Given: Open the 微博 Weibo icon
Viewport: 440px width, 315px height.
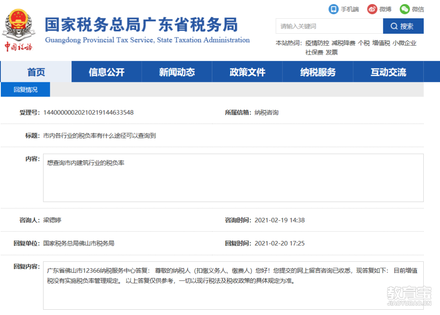Looking at the screenshot, I should coord(372,9).
